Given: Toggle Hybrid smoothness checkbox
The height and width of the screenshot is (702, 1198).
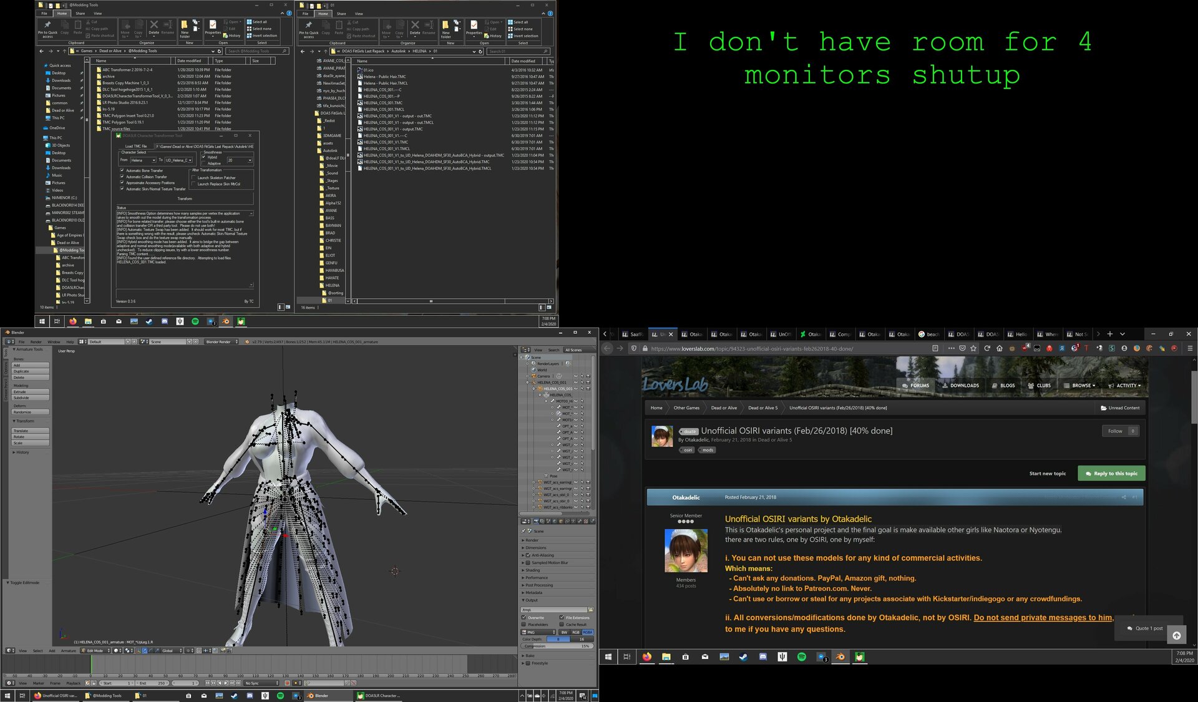Looking at the screenshot, I should point(203,157).
